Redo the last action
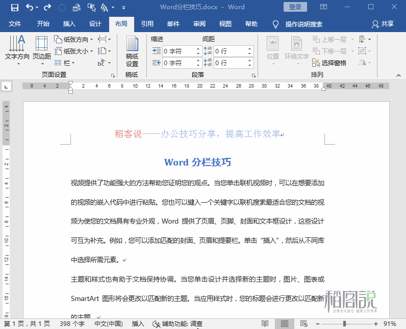This screenshot has width=406, height=329. (47, 8)
